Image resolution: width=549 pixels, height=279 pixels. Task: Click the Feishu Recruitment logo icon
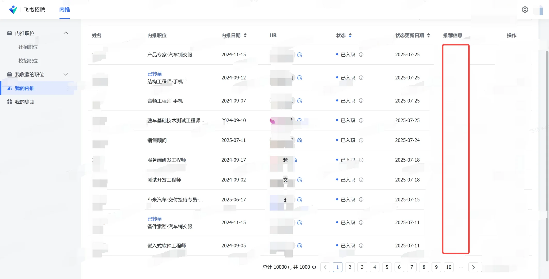point(13,10)
